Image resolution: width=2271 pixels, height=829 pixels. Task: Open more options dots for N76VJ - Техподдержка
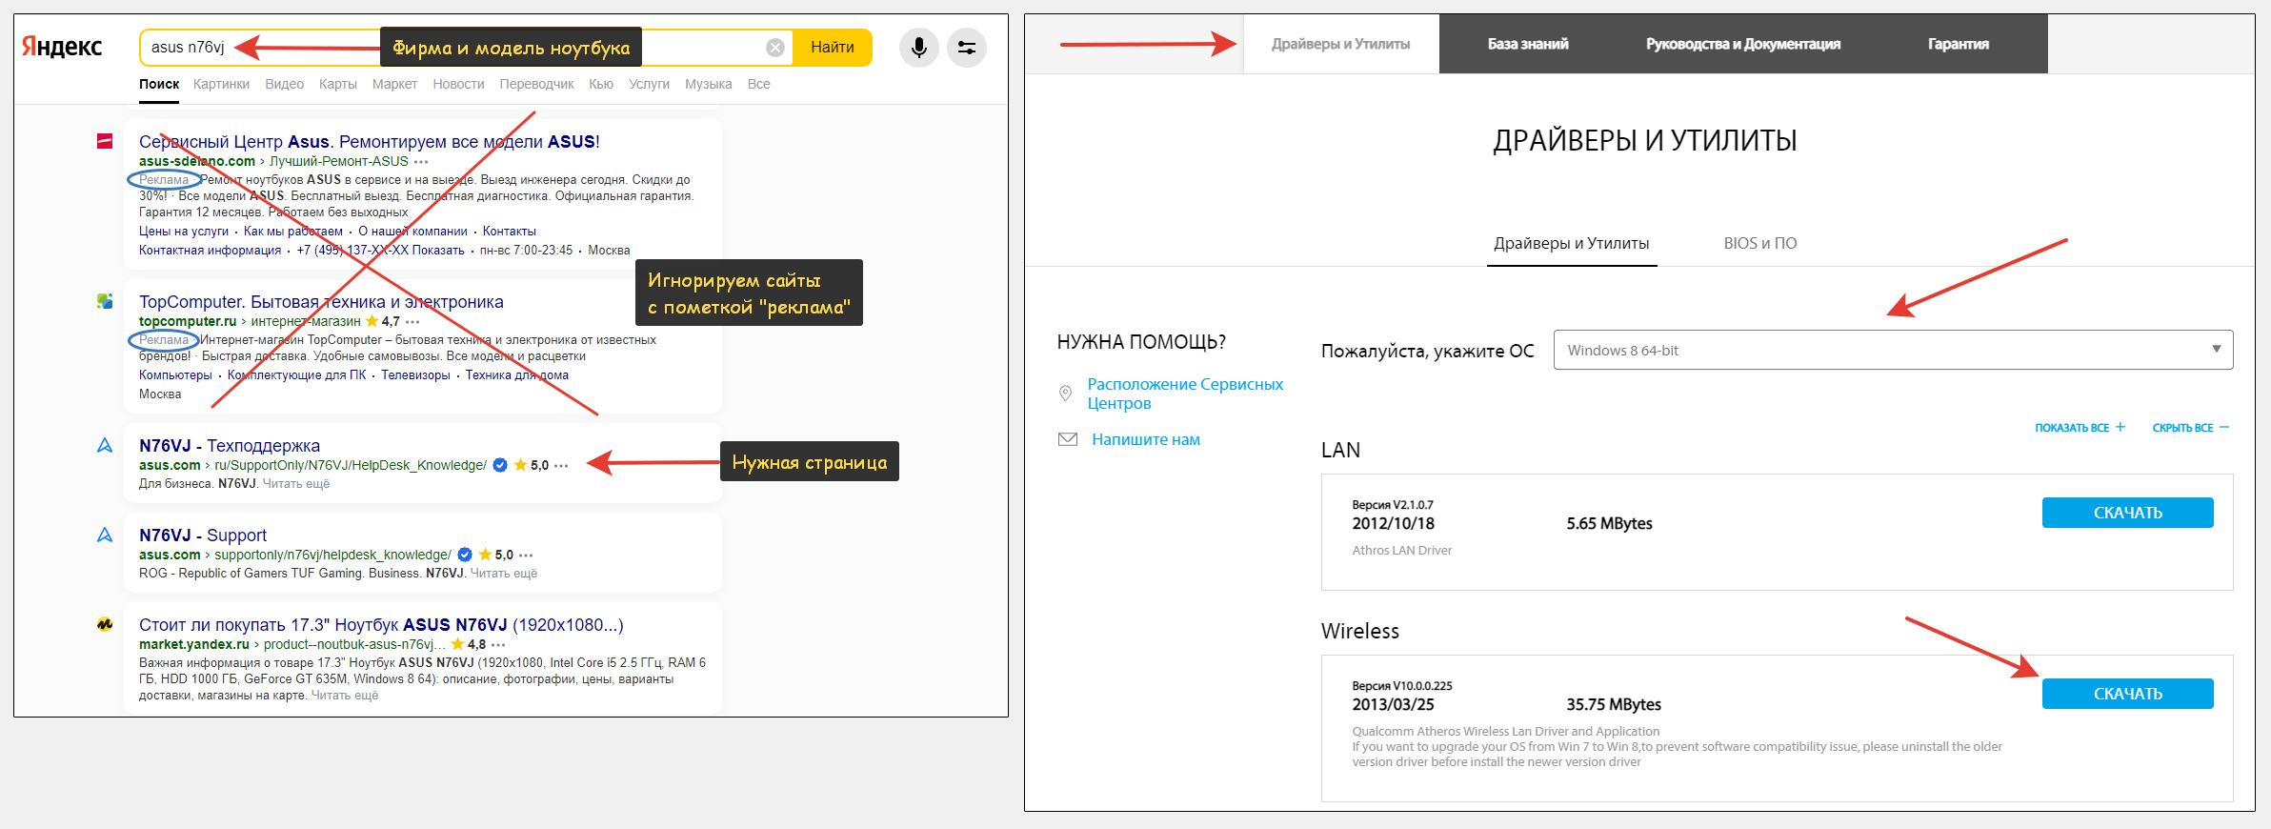click(561, 466)
